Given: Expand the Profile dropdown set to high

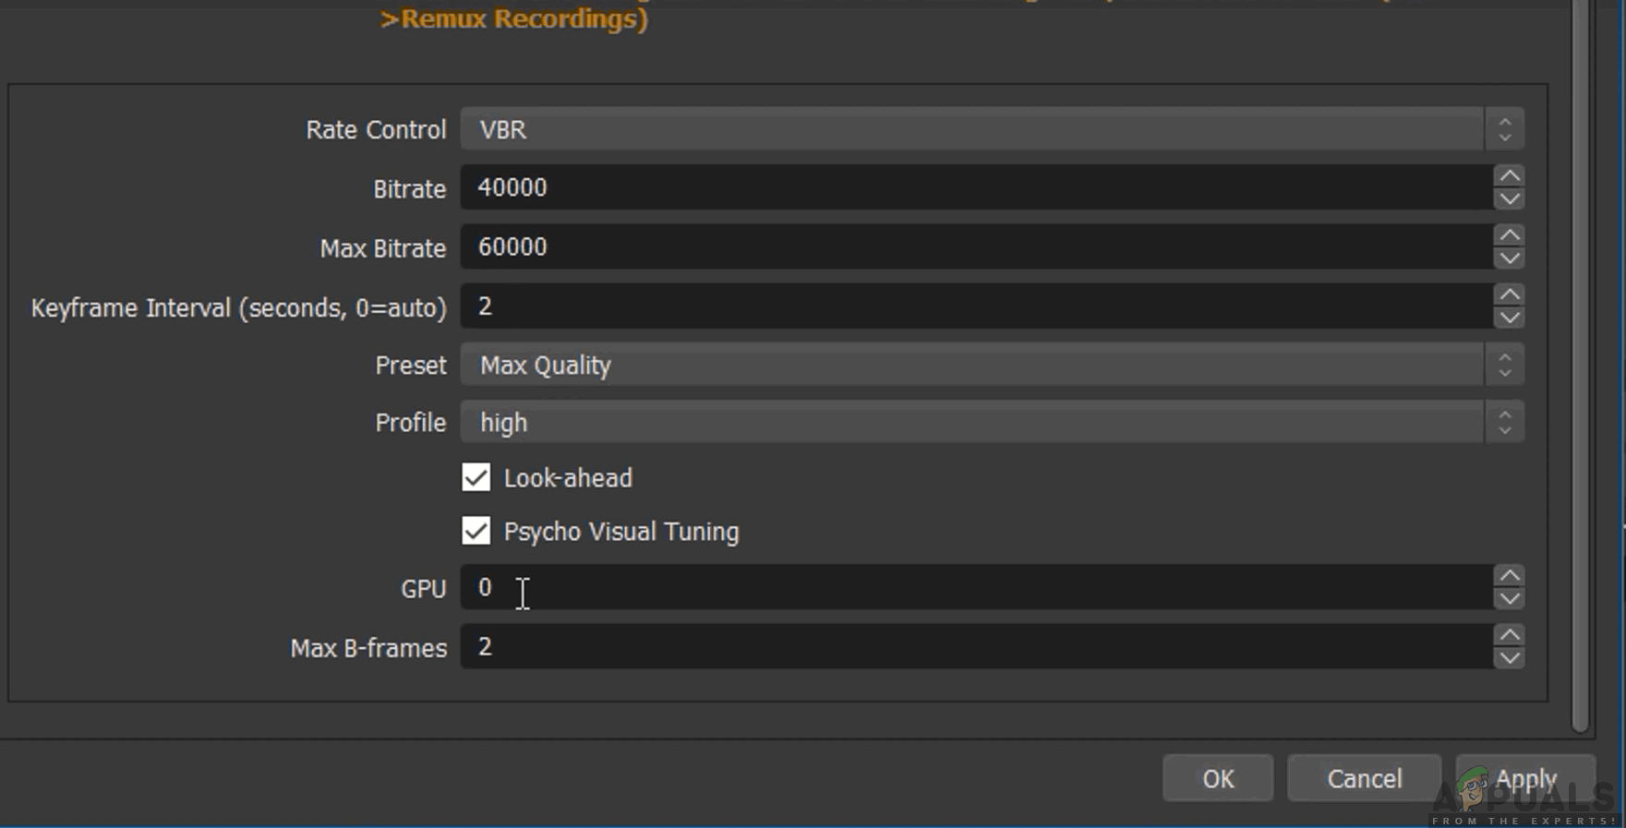Looking at the screenshot, I should click(992, 422).
